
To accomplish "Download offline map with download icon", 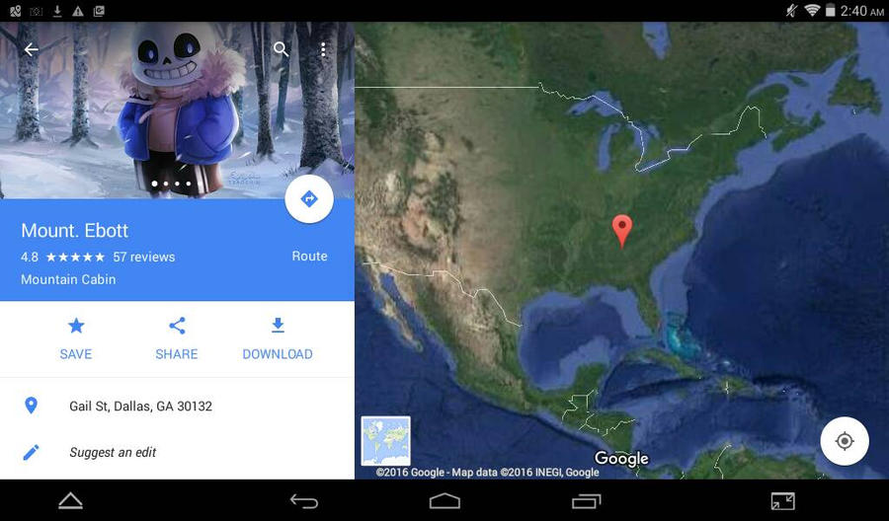I will tap(278, 338).
